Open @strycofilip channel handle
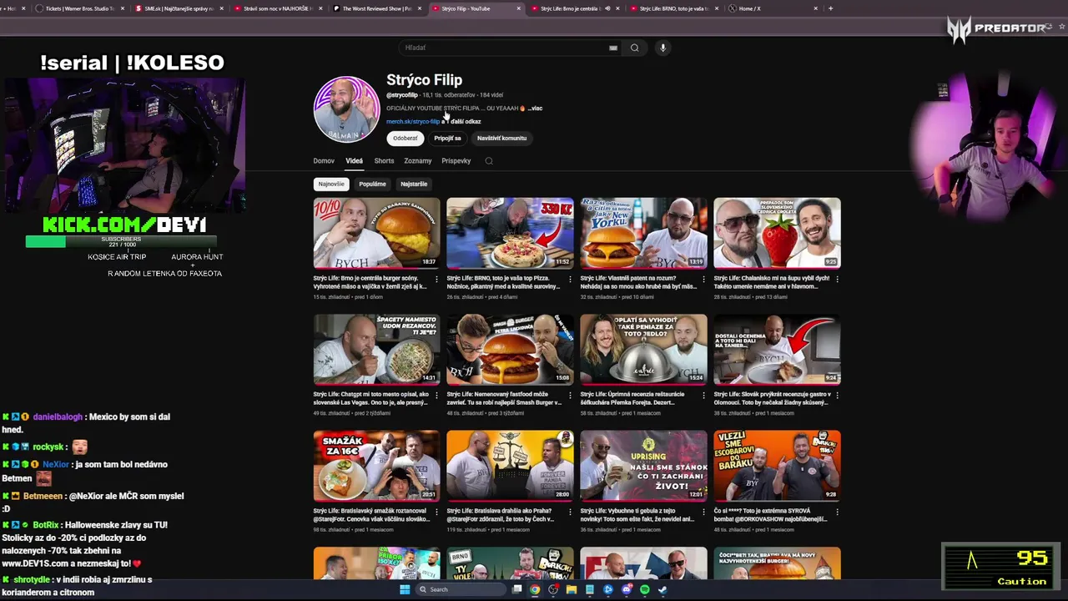1068x601 pixels. click(402, 95)
